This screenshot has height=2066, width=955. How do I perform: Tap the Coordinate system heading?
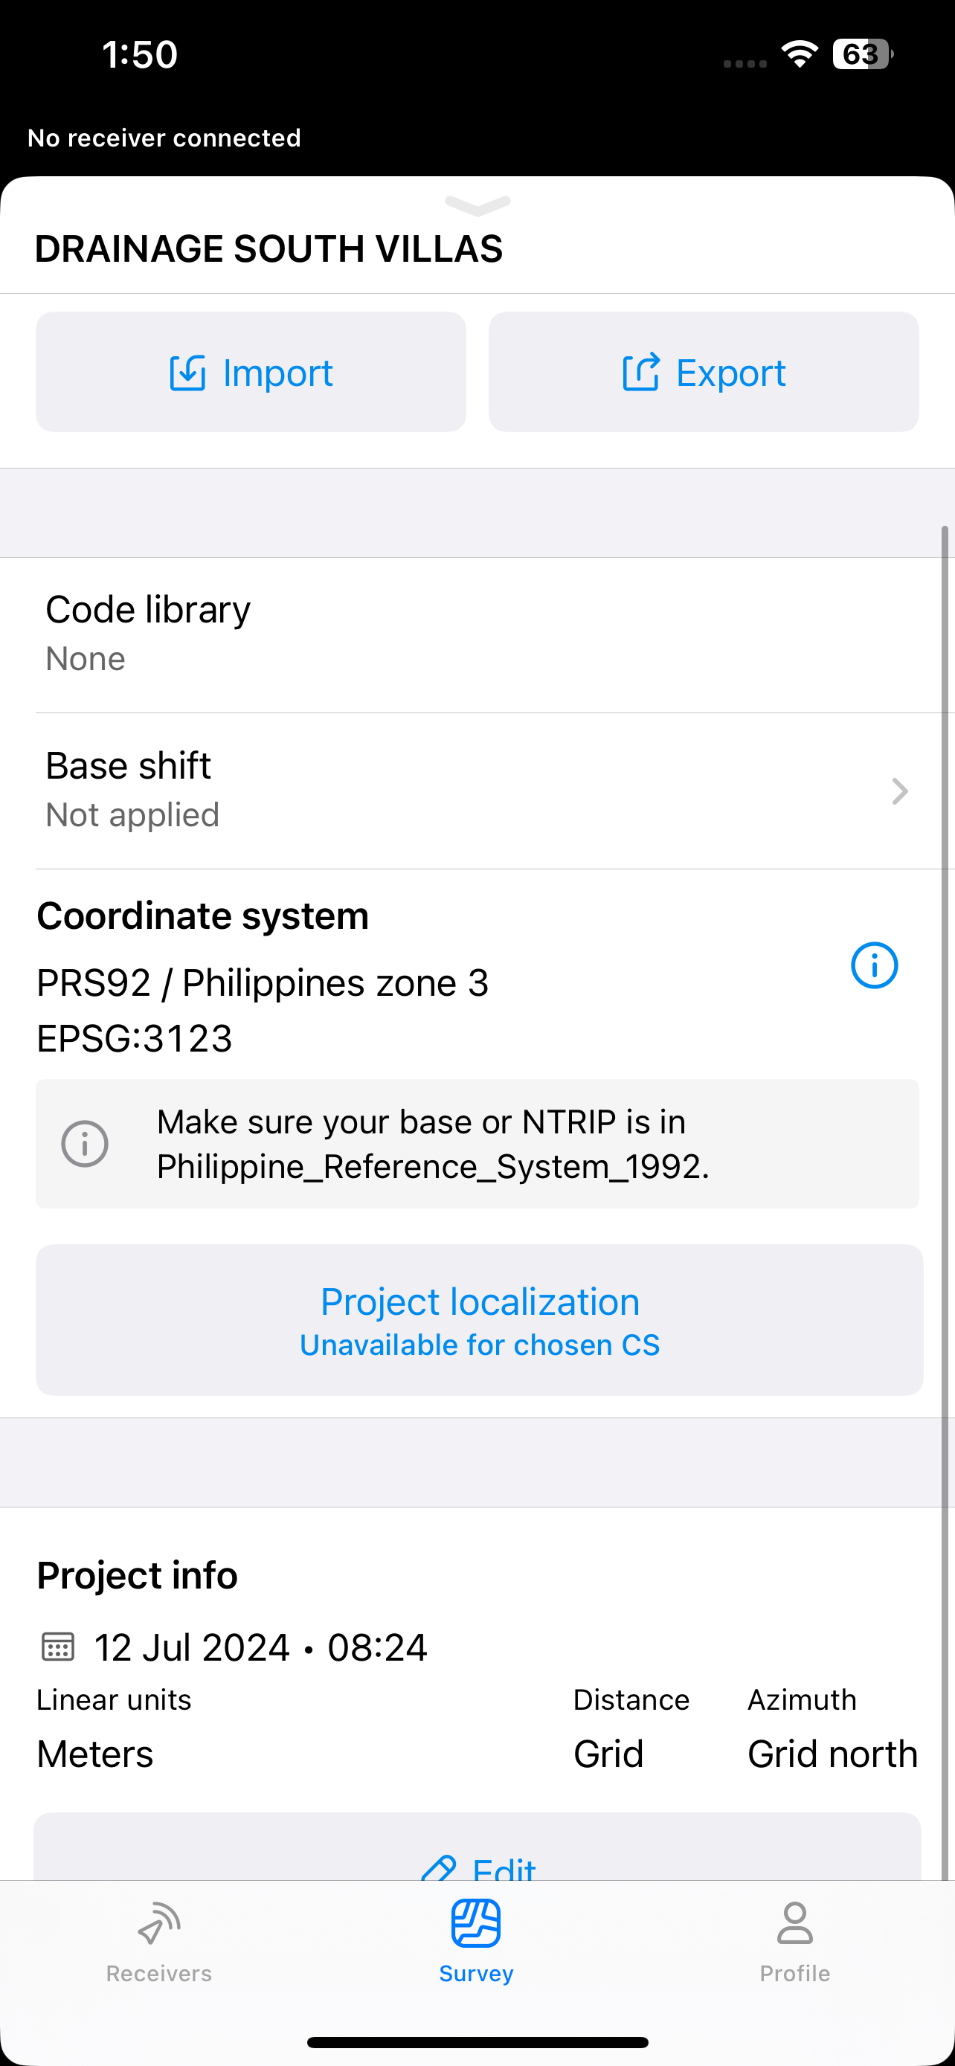(203, 915)
